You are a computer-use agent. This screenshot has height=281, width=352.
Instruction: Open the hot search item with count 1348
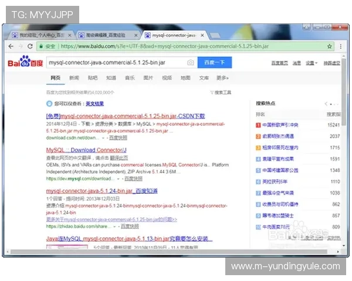(280, 170)
